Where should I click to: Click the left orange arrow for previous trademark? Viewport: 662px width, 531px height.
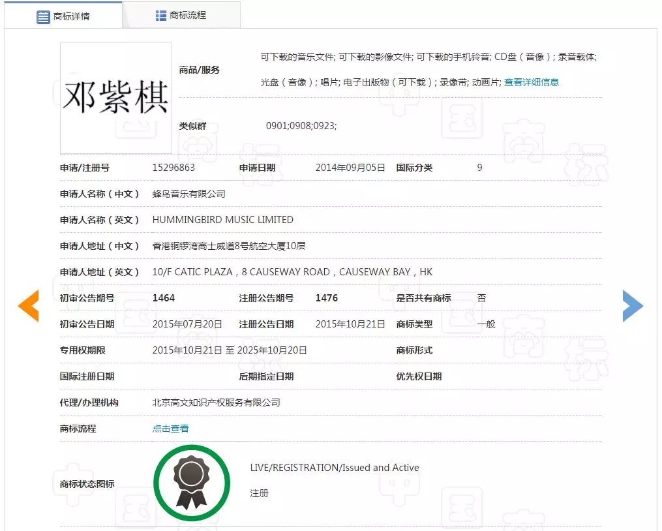tap(29, 305)
